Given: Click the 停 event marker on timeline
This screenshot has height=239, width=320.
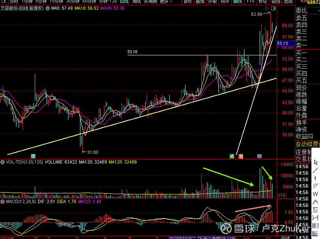Looking at the screenshot, I should [x=33, y=156].
